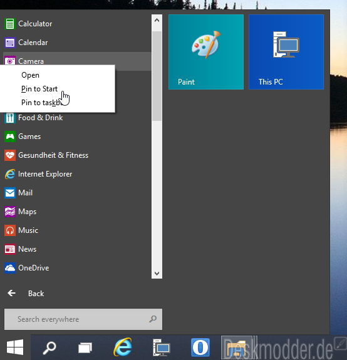Image resolution: width=347 pixels, height=360 pixels.
Task: Open the Music headphones icon
Action: (10, 230)
